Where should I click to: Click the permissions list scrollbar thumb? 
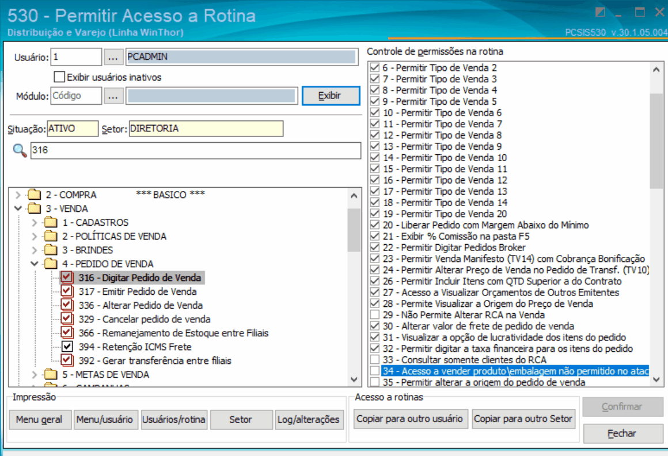(656, 140)
